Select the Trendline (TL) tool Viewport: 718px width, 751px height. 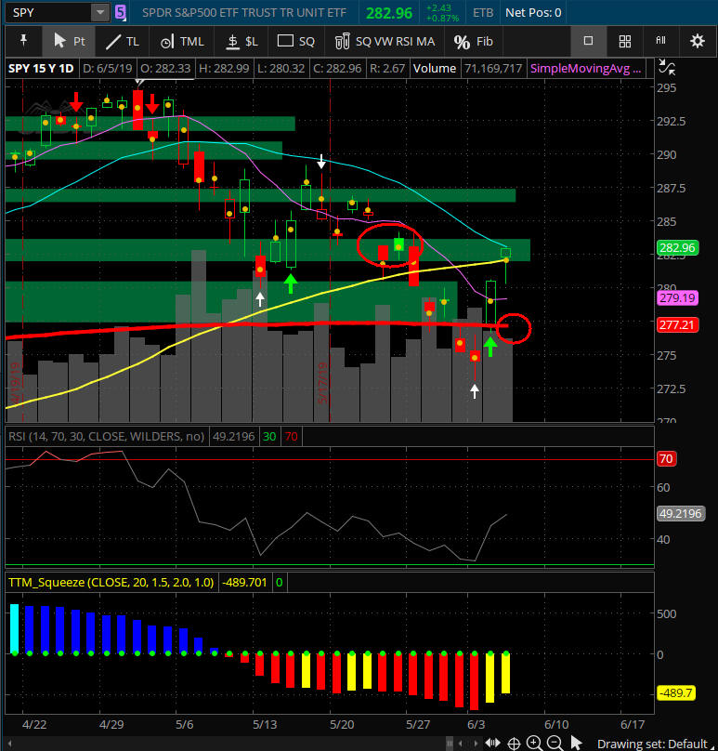(121, 41)
